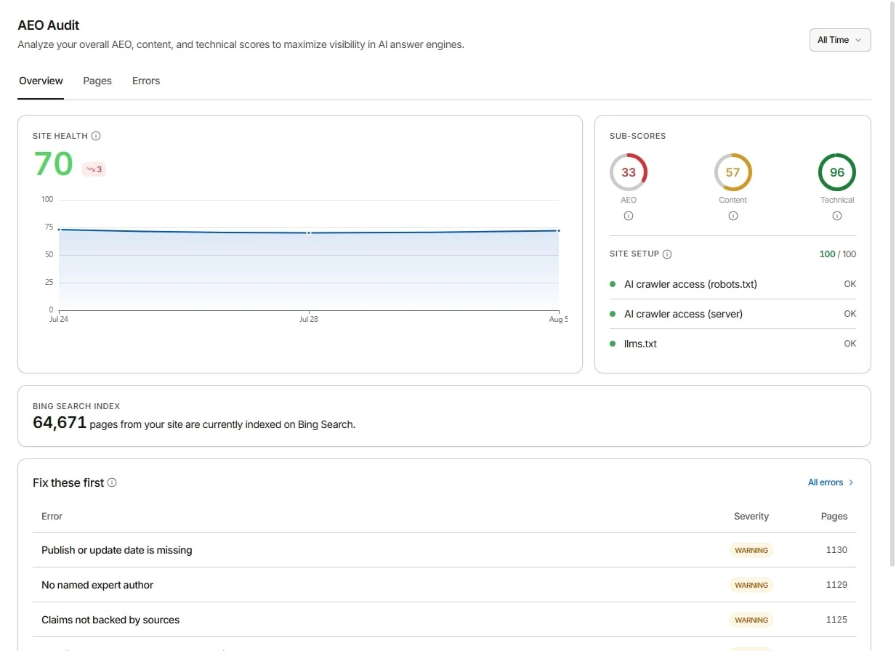
Task: Click the 1125 pages count
Action: [x=836, y=620]
